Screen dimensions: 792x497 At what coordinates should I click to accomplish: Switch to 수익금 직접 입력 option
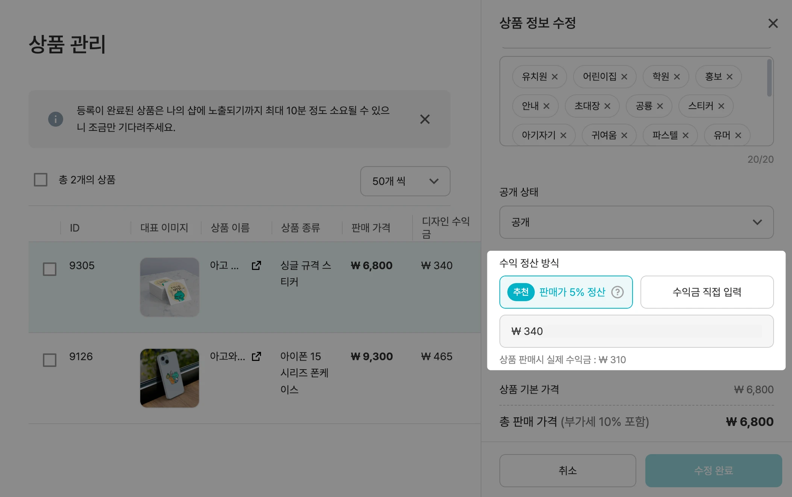pyautogui.click(x=707, y=292)
